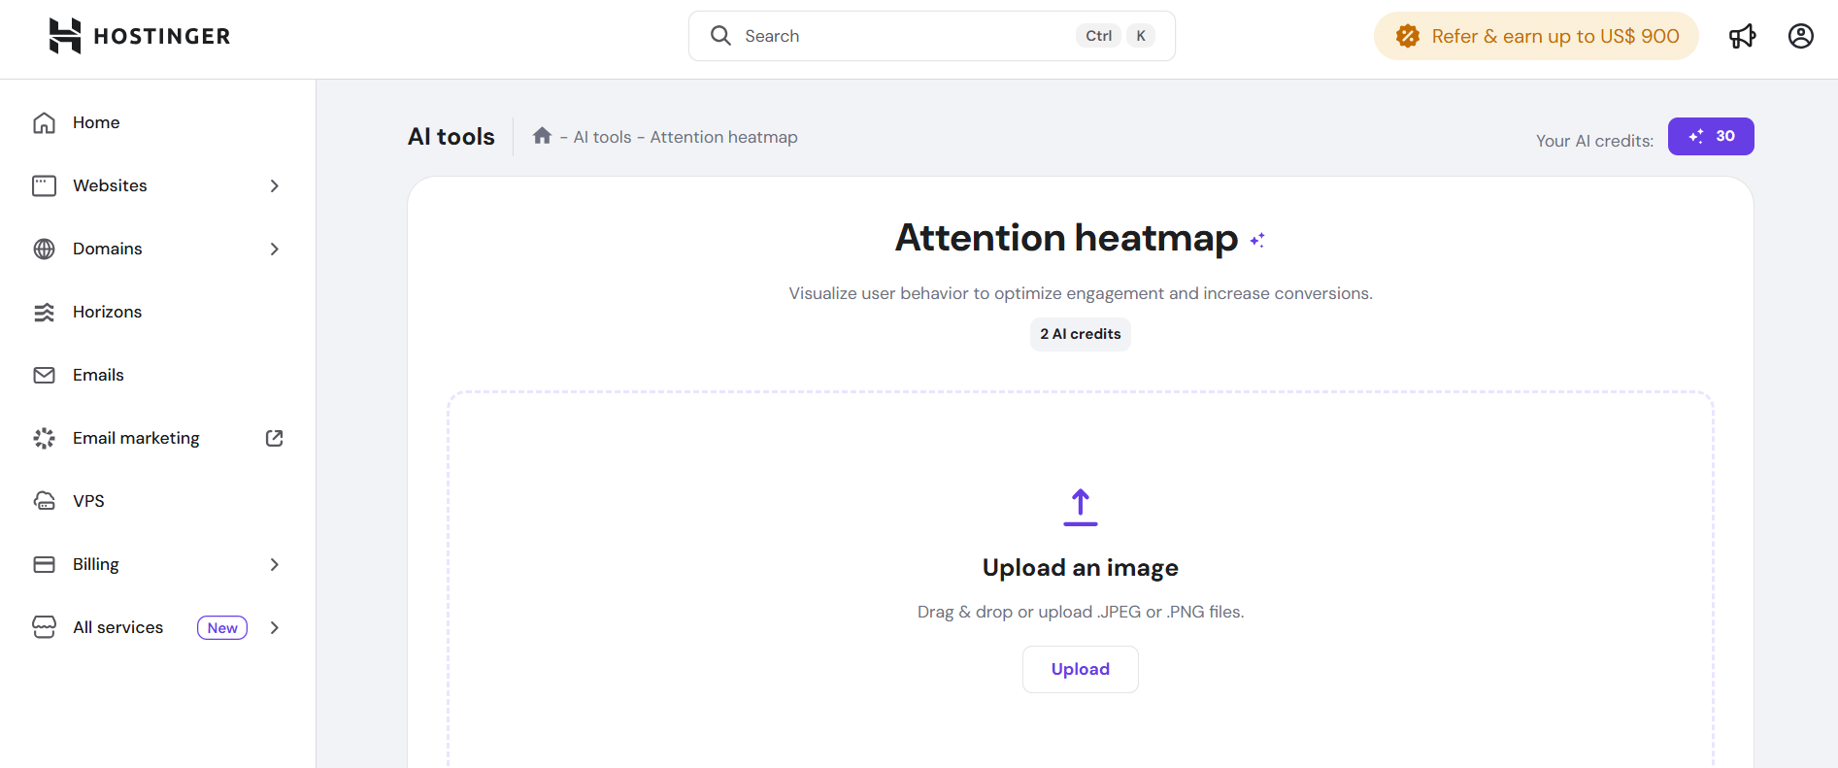This screenshot has width=1838, height=768.
Task: Click the Websites label in sidebar
Action: click(110, 185)
